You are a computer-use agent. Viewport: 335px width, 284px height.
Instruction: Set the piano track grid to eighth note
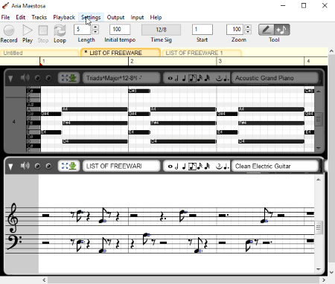[192, 78]
